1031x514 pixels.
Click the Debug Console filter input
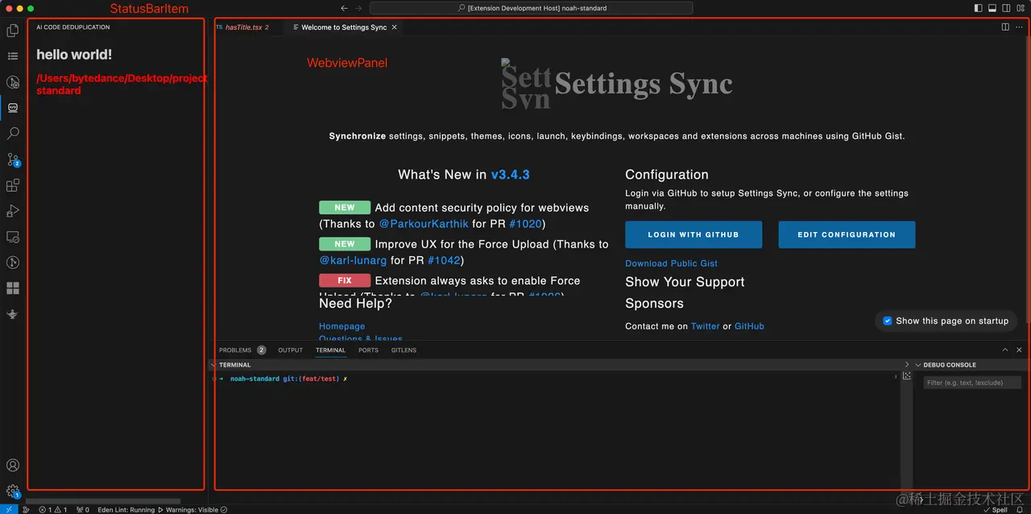tap(974, 383)
